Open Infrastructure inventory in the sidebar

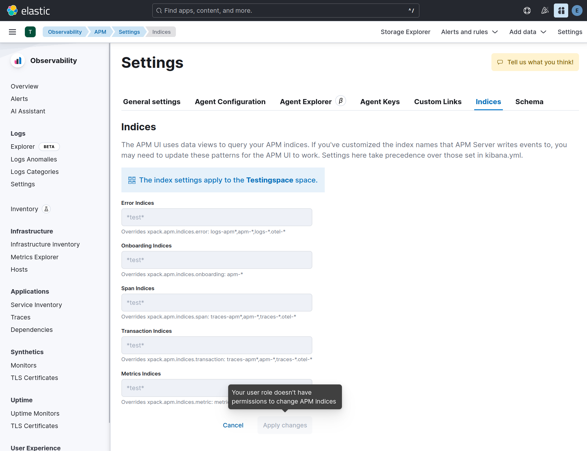click(x=45, y=244)
